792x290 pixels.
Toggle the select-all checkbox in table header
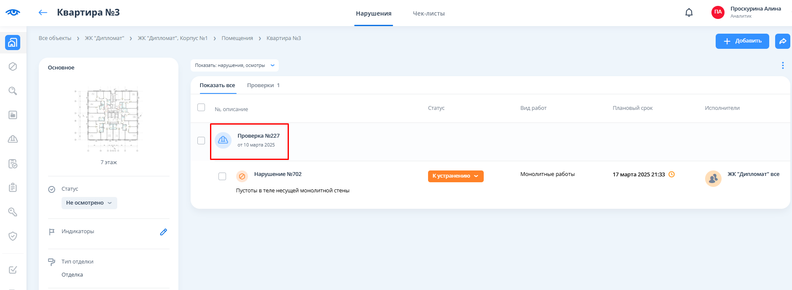coord(201,108)
